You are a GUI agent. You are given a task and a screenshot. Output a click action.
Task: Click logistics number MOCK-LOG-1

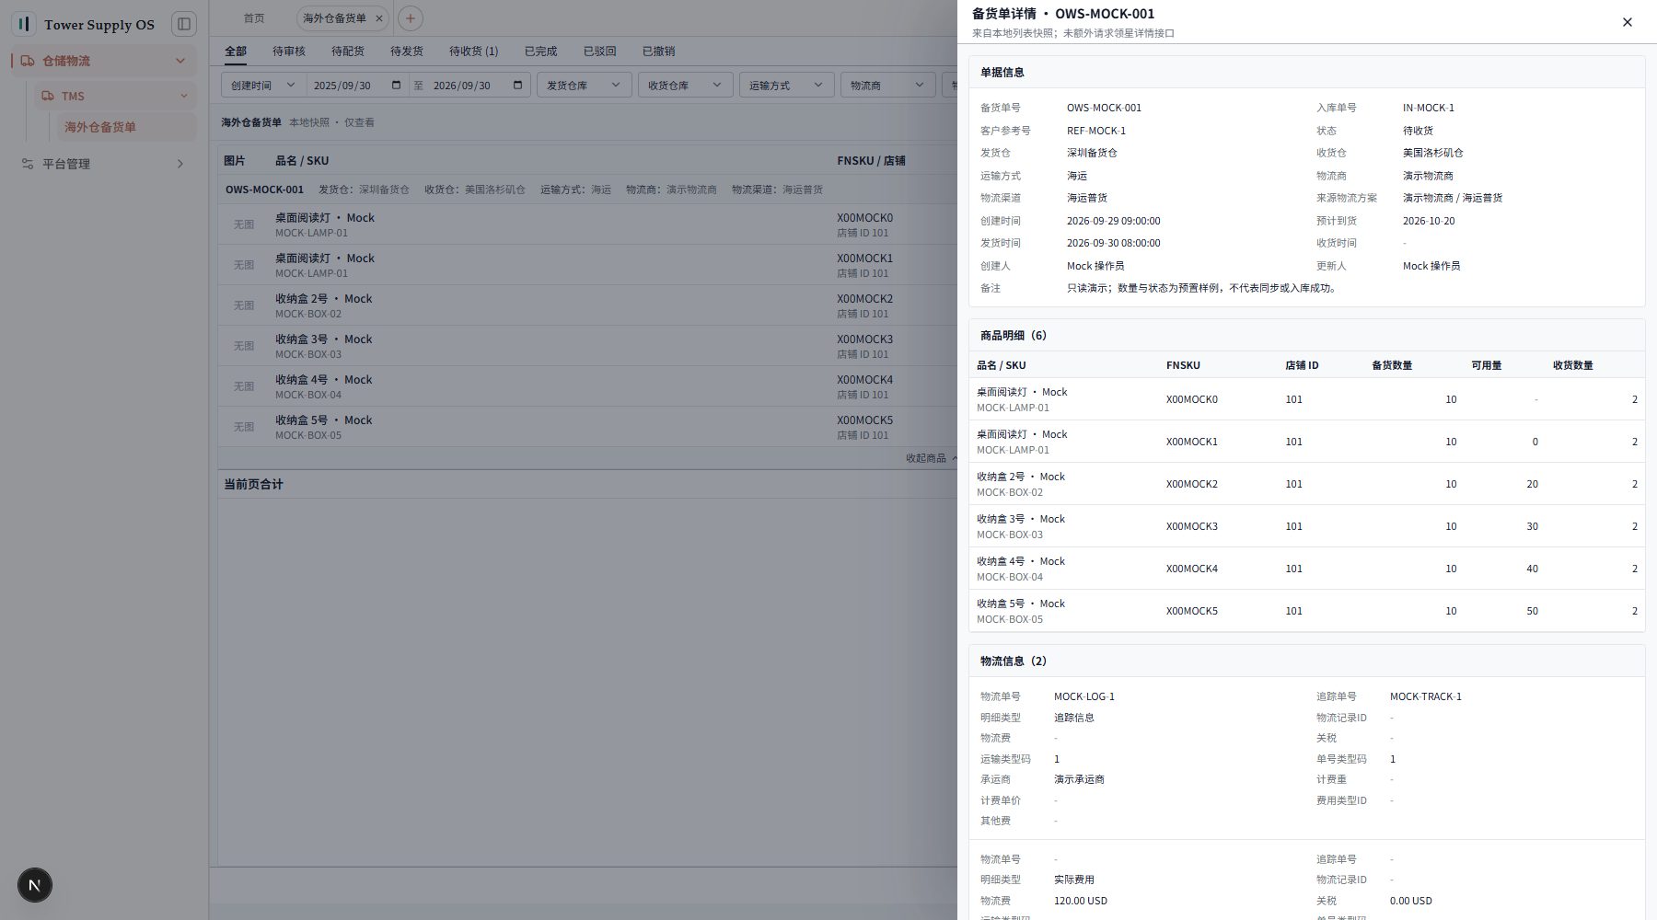point(1084,696)
